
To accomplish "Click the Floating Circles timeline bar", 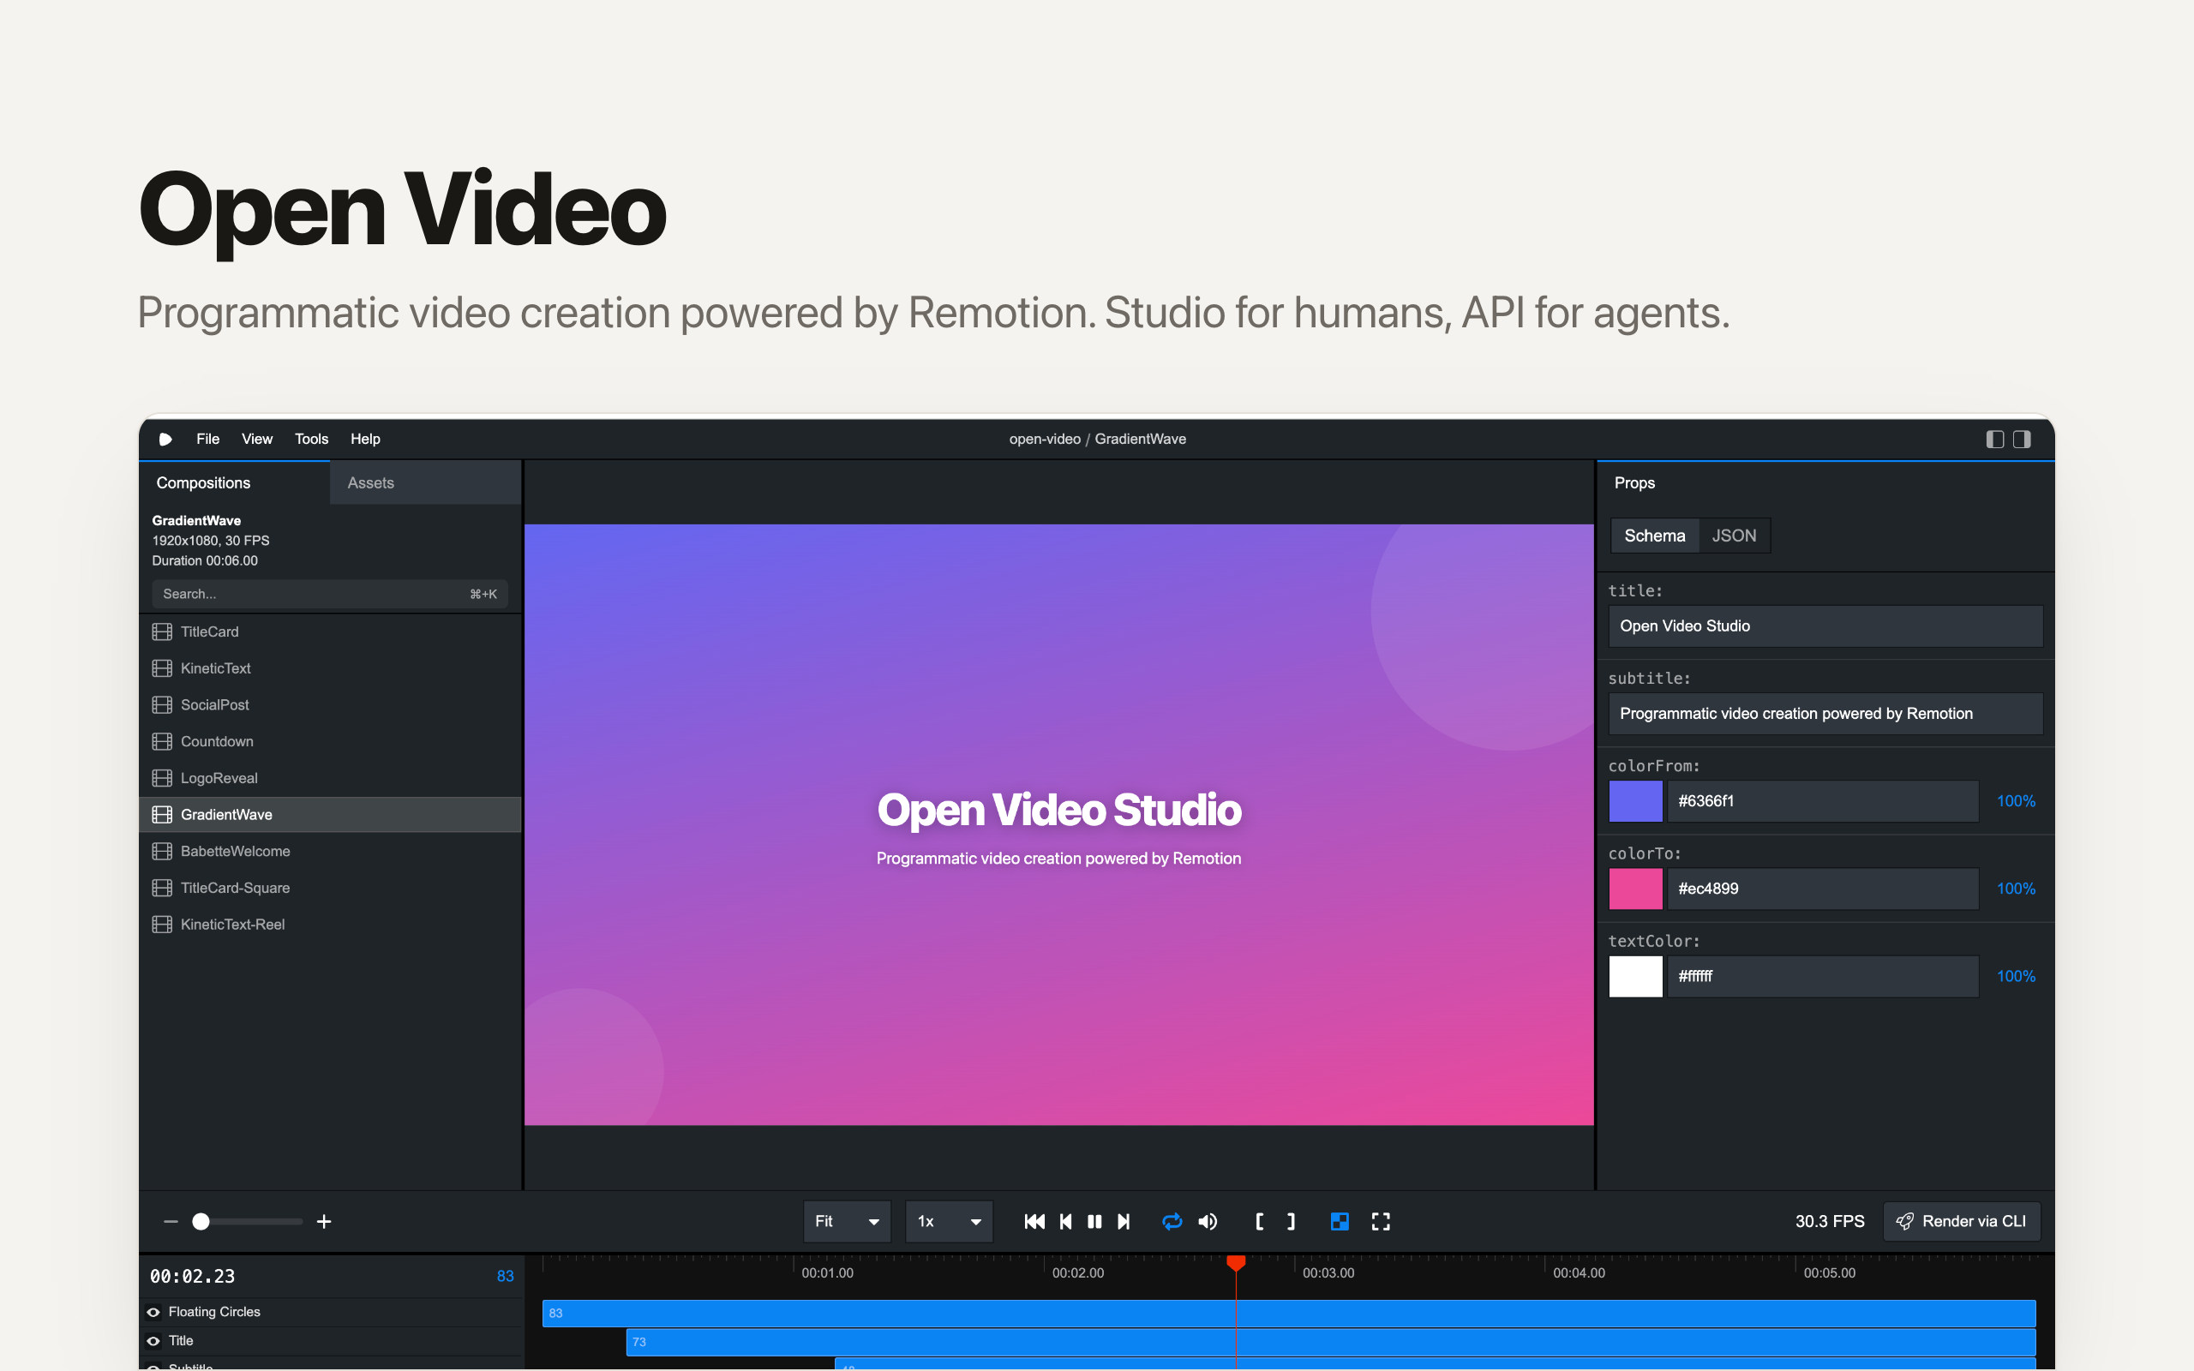I will pyautogui.click(x=1288, y=1313).
